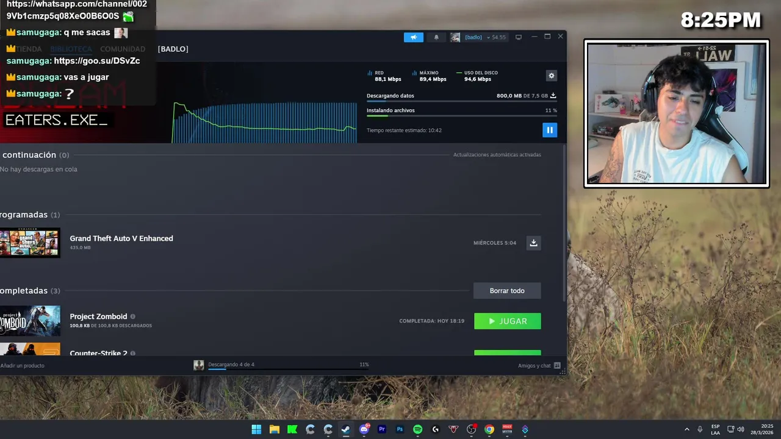Click the blue megaphone announcements icon

tap(414, 37)
